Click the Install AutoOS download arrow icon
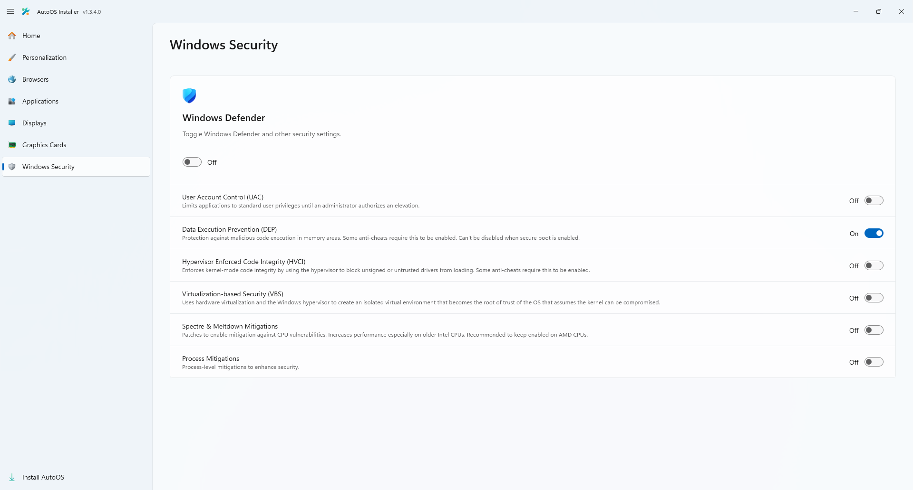This screenshot has height=490, width=913. [12, 477]
